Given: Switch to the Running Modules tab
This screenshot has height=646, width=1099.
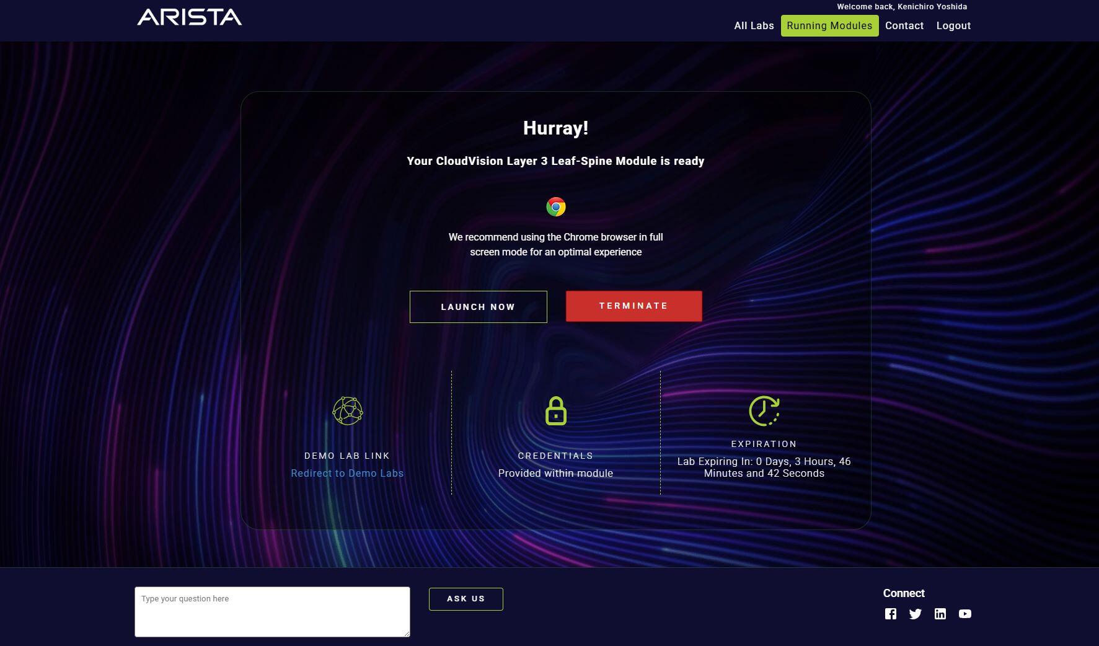Looking at the screenshot, I should tap(829, 25).
